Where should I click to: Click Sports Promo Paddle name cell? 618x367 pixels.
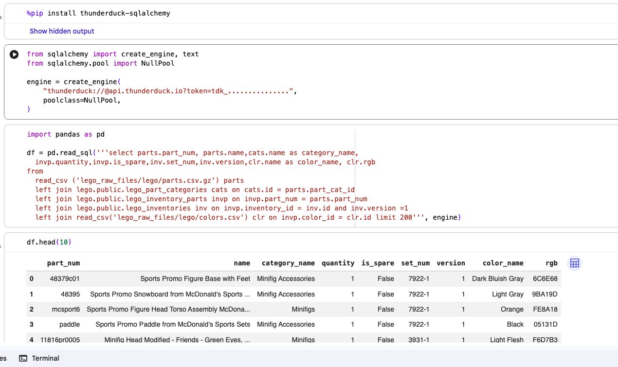click(x=173, y=324)
